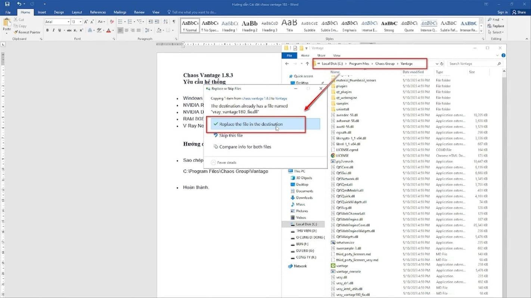Click the Undo arrow in Word's quick access toolbar
This screenshot has width=531, height=298.
19,4
